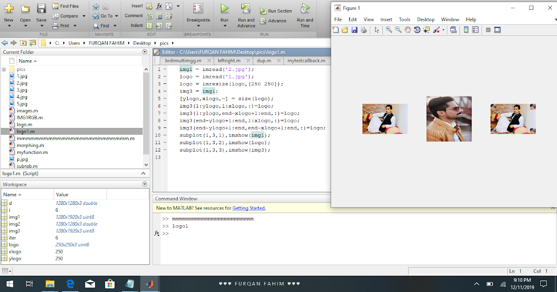The image size is (557, 292).
Task: Expand the pics folder tree node
Action: point(4,69)
